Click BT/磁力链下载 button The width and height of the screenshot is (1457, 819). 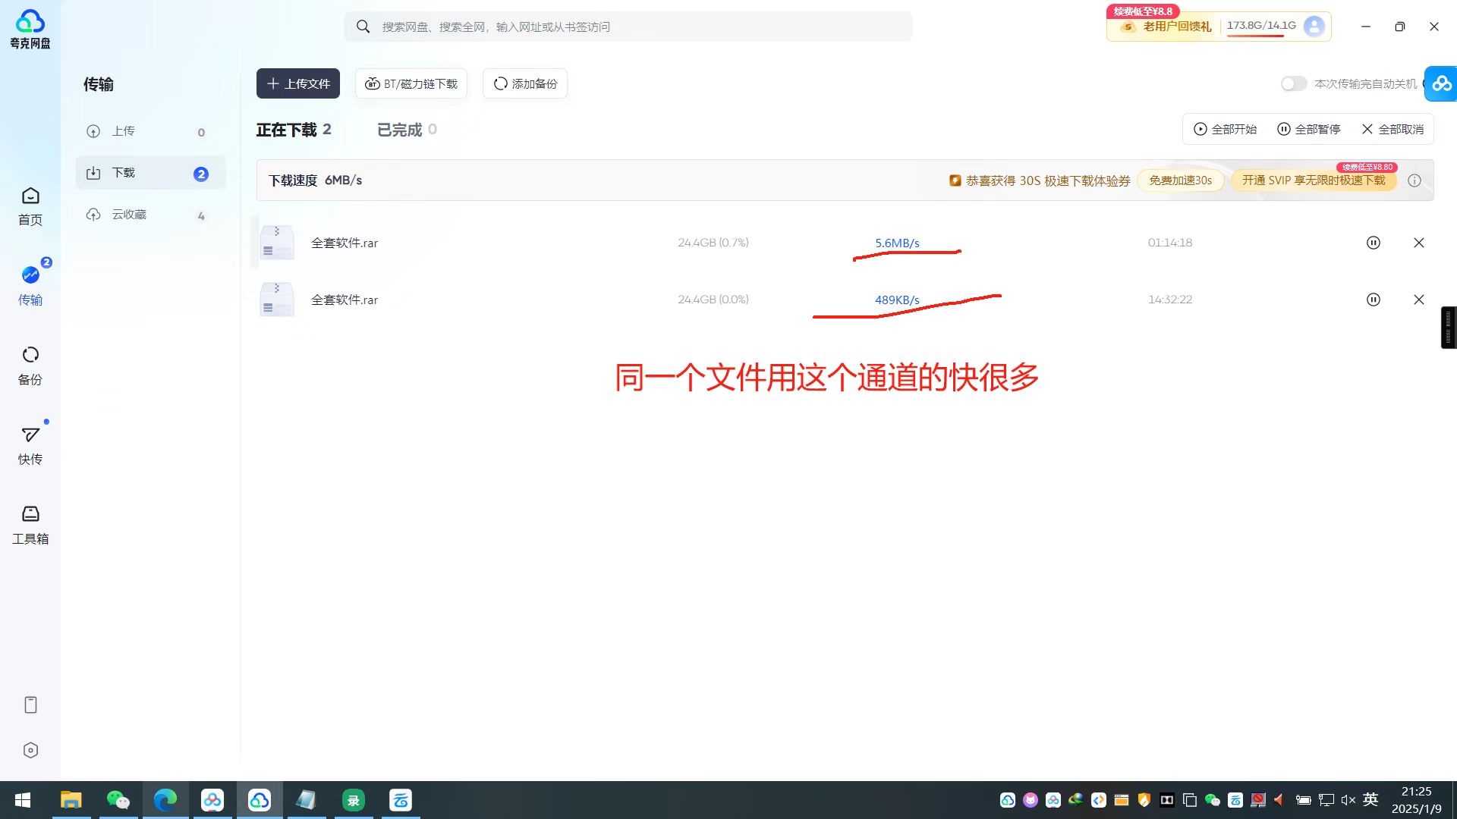coord(411,83)
